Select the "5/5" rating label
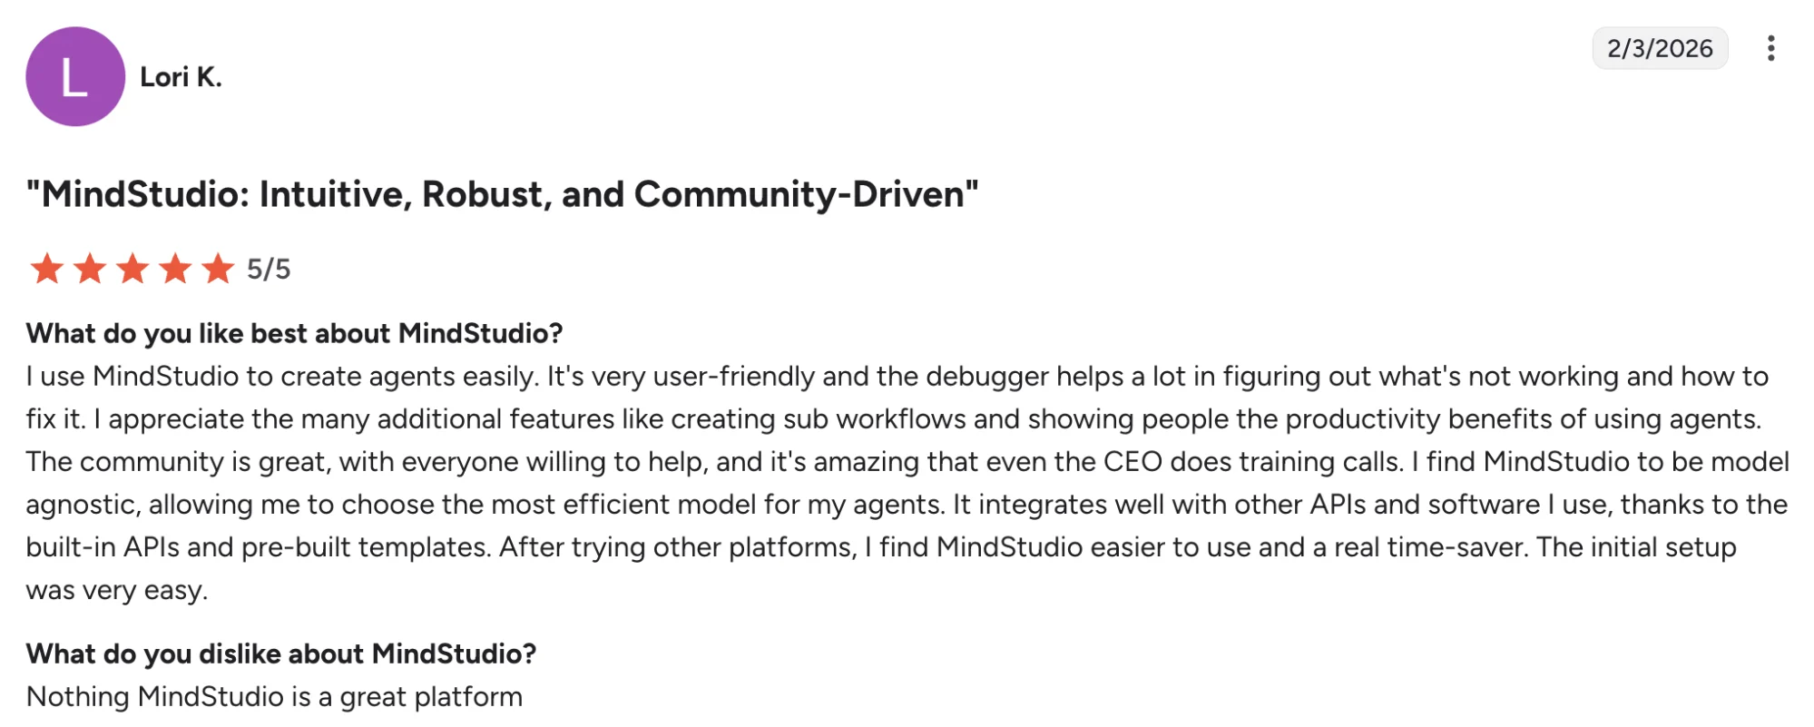The width and height of the screenshot is (1814, 727). (x=270, y=269)
